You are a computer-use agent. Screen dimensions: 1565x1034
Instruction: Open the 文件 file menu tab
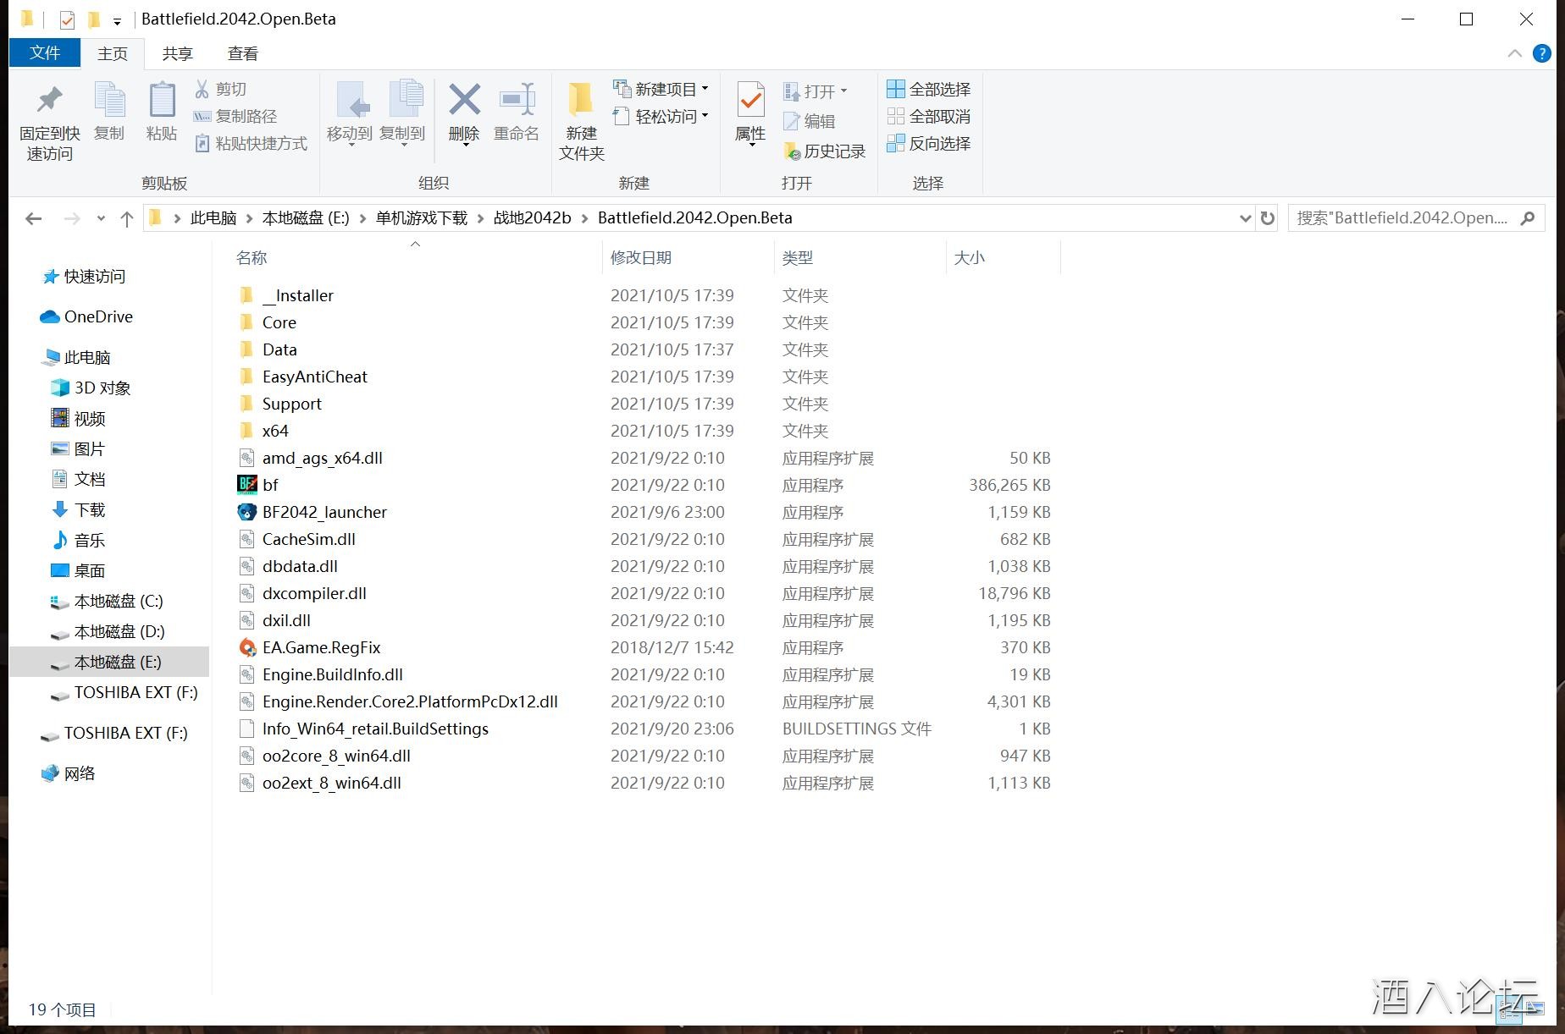pyautogui.click(x=45, y=52)
